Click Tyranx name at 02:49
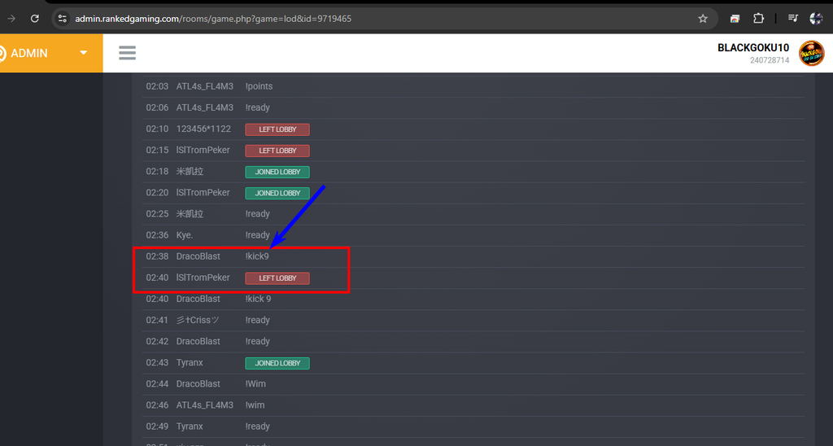Screen dimensions: 833x446 click(x=190, y=426)
